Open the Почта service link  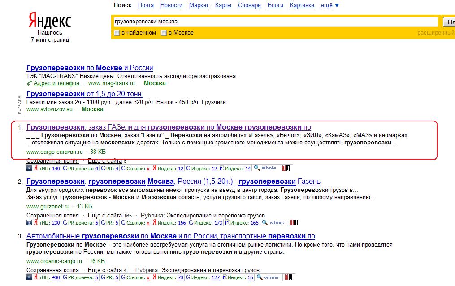tap(146, 5)
